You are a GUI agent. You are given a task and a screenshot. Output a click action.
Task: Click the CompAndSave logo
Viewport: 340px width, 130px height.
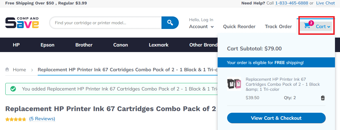22,23
